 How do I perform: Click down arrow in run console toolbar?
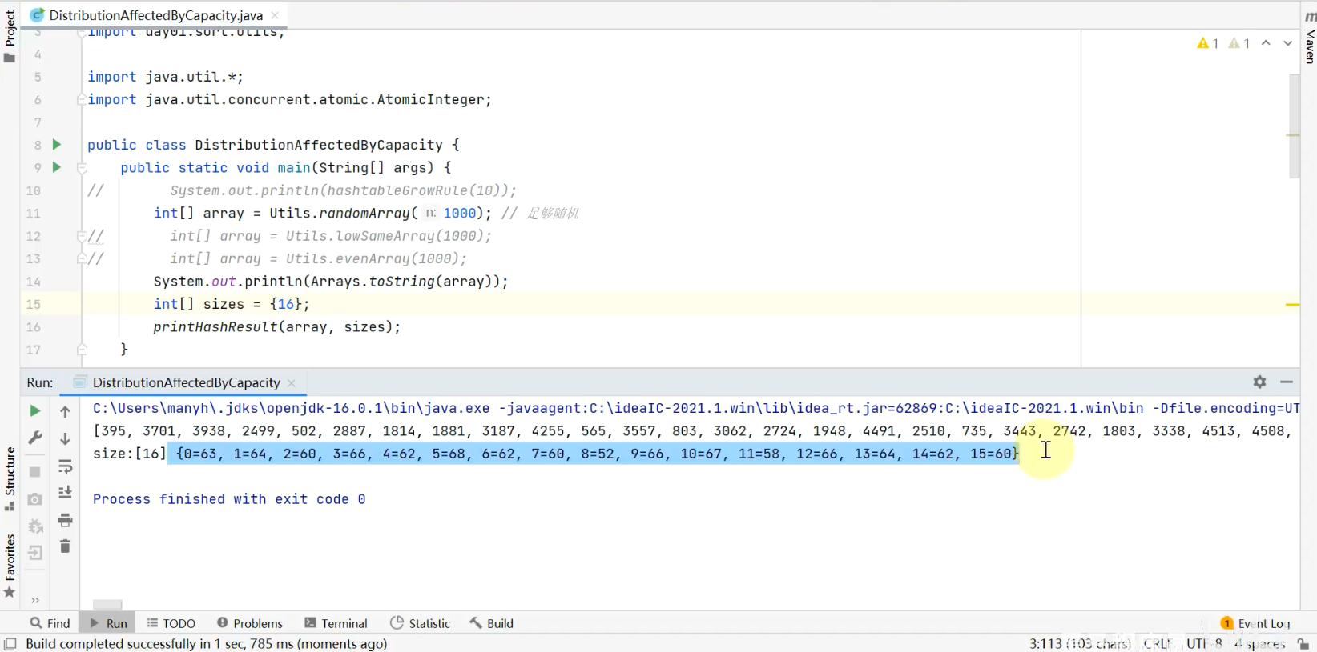[x=65, y=438]
